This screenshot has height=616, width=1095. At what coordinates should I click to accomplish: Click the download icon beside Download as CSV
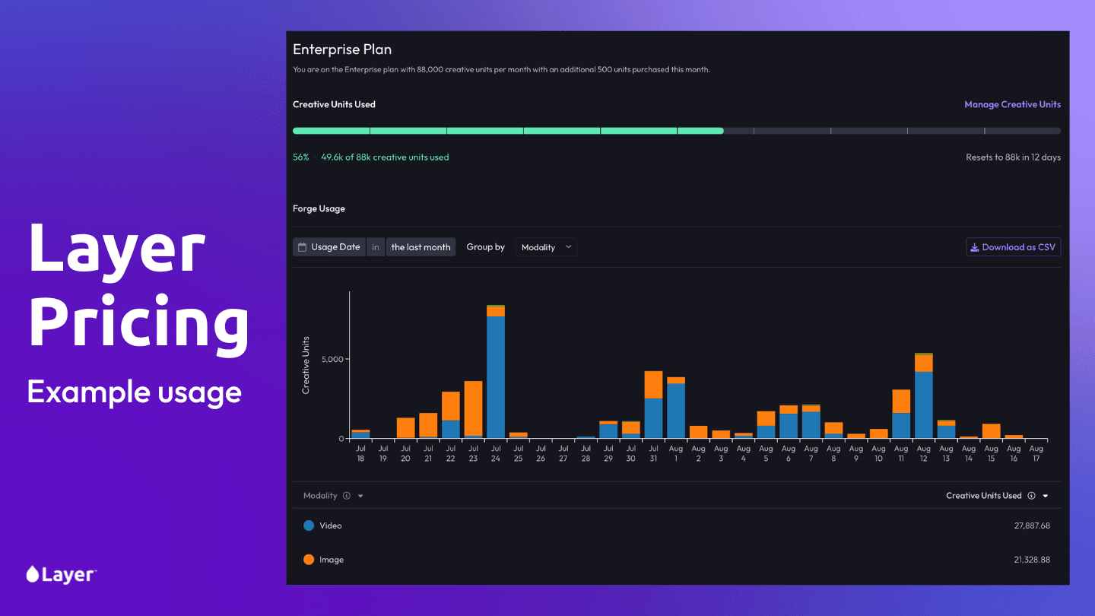click(x=974, y=247)
